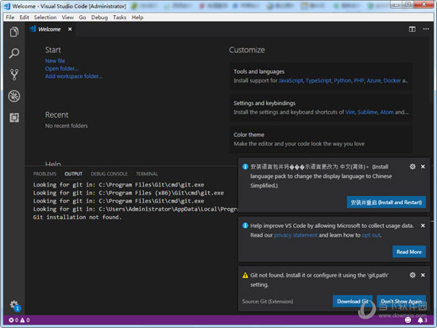Click the Read More button
This screenshot has height=328, width=437.
coord(409,252)
